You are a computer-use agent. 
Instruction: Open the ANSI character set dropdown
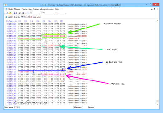pyautogui.click(x=53, y=13)
